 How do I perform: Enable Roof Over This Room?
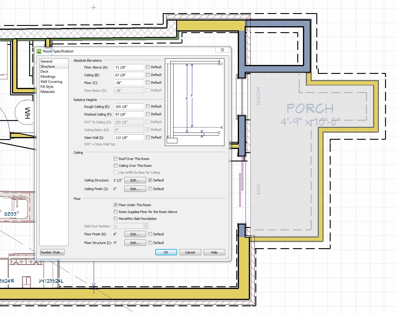point(116,159)
